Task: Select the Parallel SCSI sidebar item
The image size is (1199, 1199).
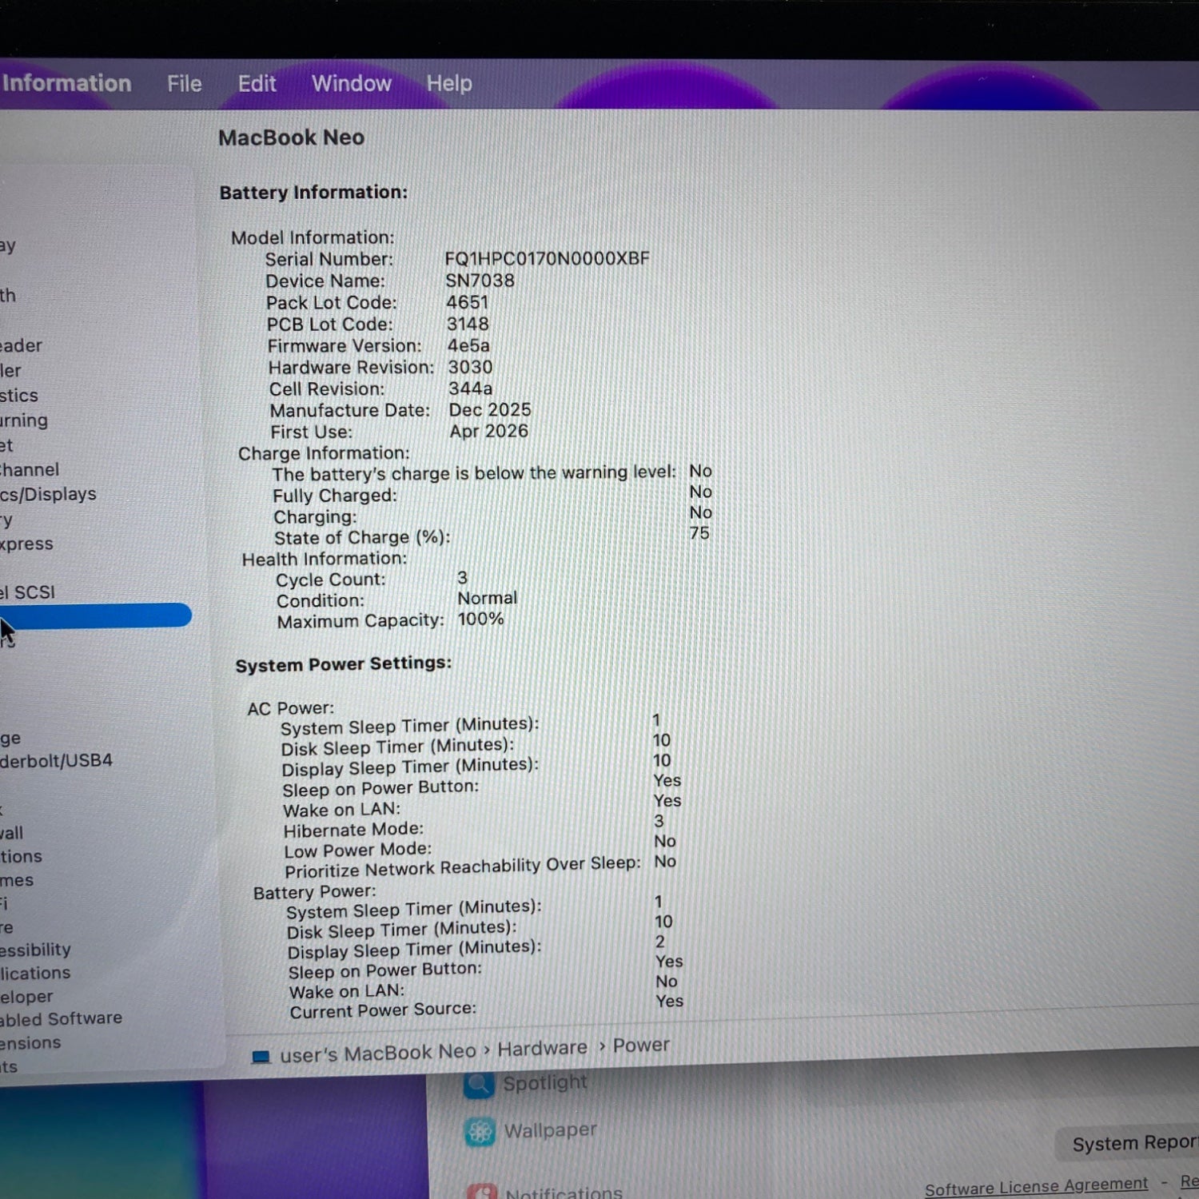Action: 28,592
